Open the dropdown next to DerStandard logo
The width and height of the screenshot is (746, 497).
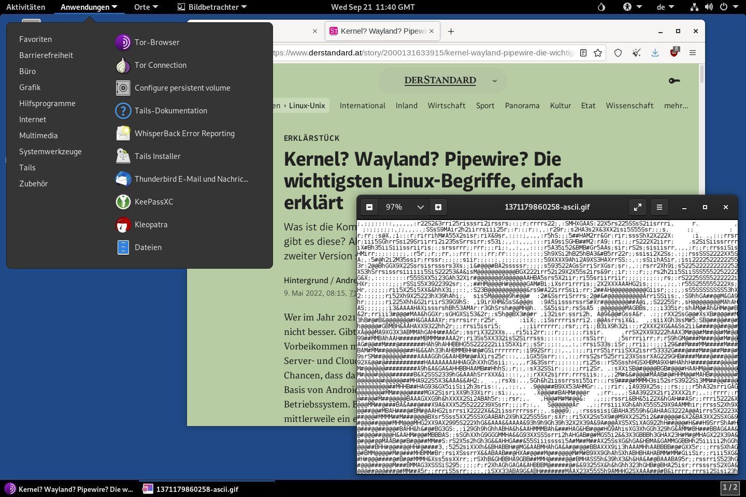[494, 81]
